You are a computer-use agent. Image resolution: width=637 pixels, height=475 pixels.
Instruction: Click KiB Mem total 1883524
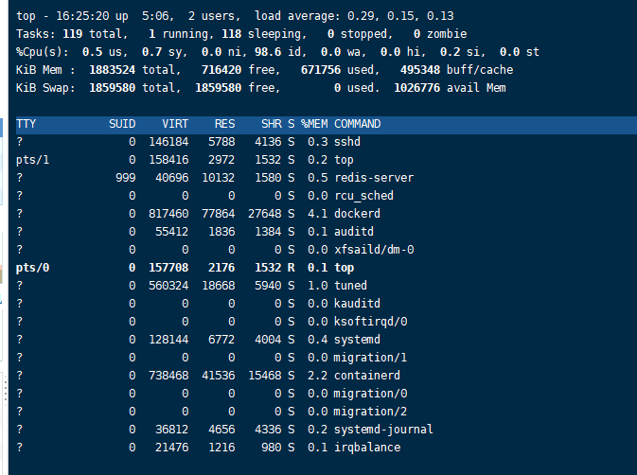pyautogui.click(x=112, y=70)
